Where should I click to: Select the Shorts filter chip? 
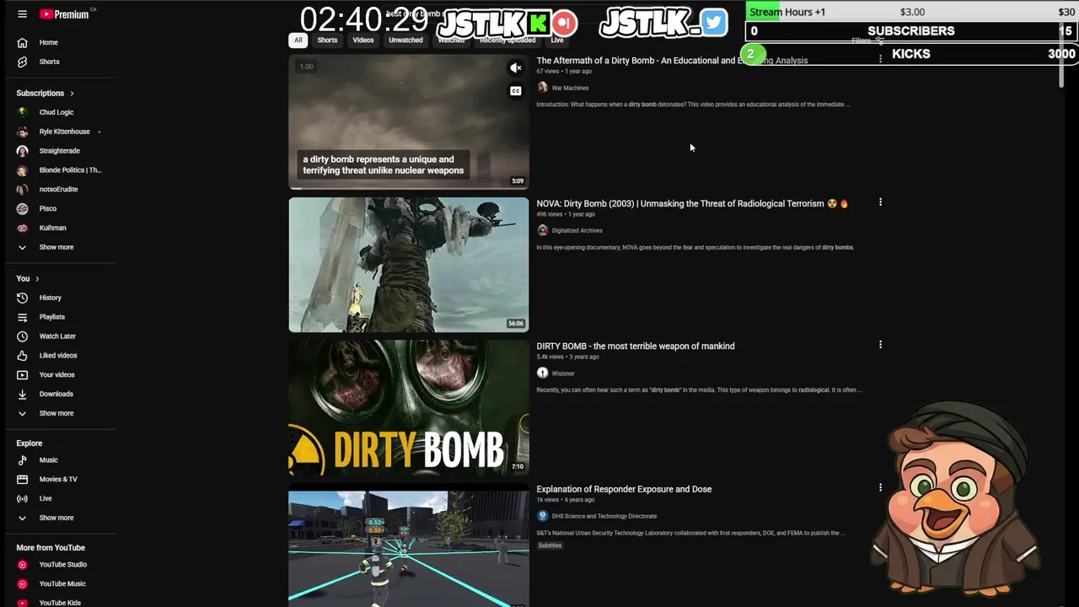point(327,40)
